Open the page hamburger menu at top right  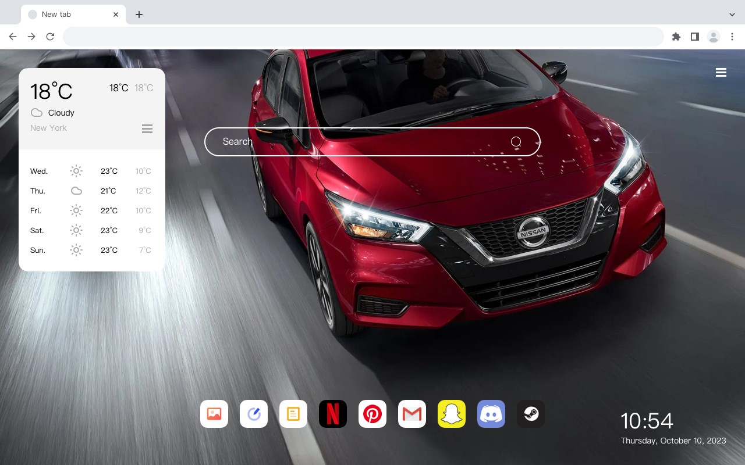(721, 73)
